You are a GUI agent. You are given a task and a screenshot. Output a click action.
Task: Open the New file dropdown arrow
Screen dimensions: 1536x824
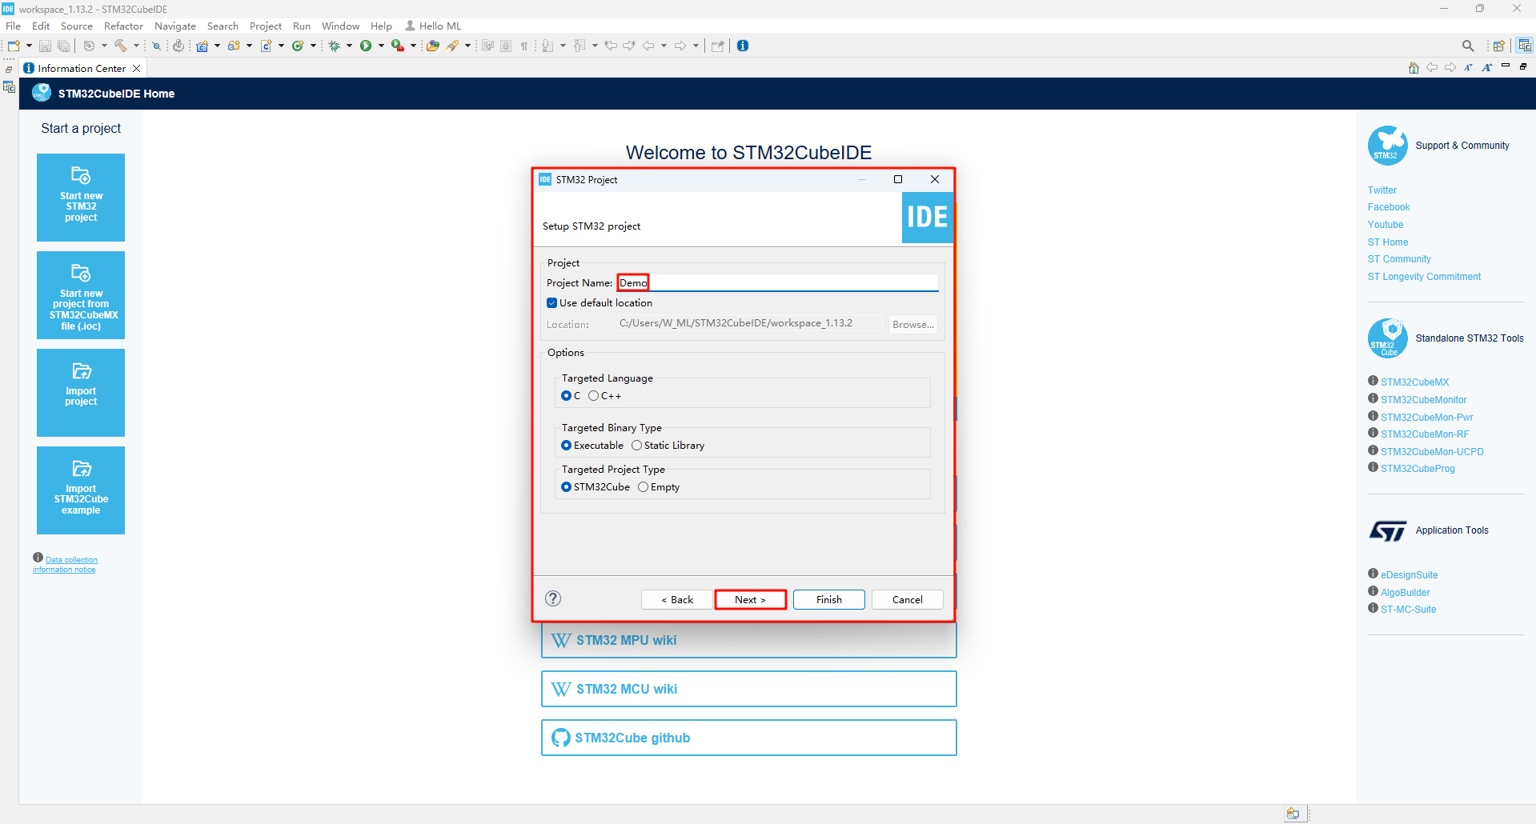[x=29, y=46]
